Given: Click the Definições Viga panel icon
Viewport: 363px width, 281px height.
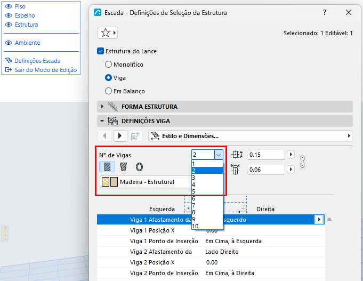Looking at the screenshot, I should click(113, 121).
